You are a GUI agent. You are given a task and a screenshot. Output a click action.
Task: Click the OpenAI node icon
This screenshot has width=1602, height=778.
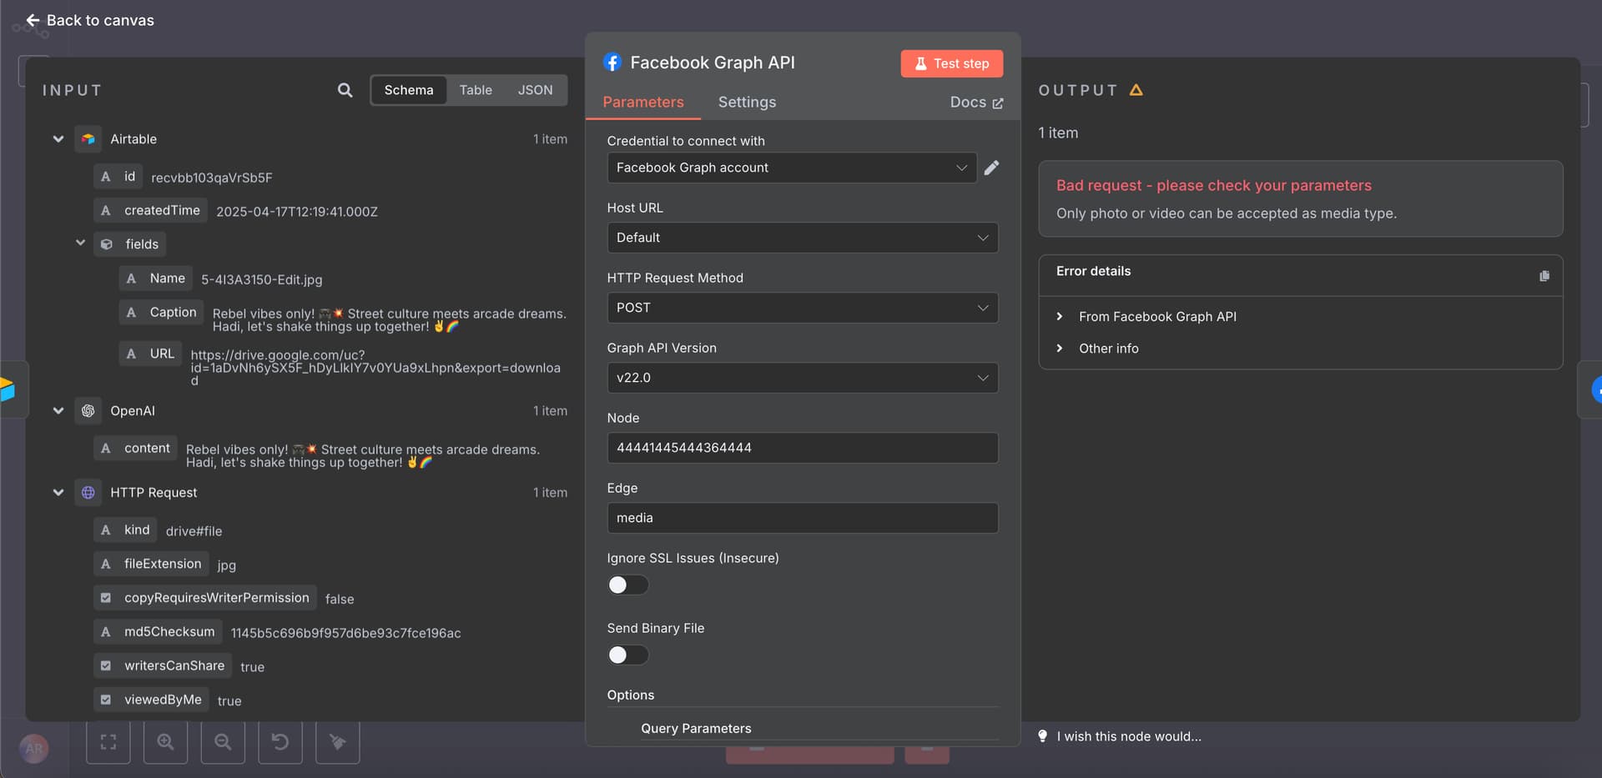tap(88, 411)
